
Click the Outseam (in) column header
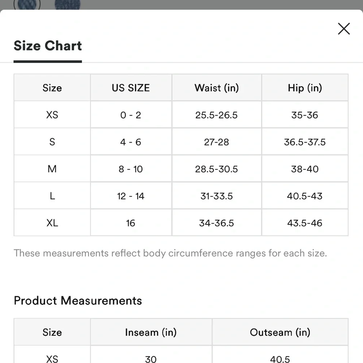click(x=280, y=332)
